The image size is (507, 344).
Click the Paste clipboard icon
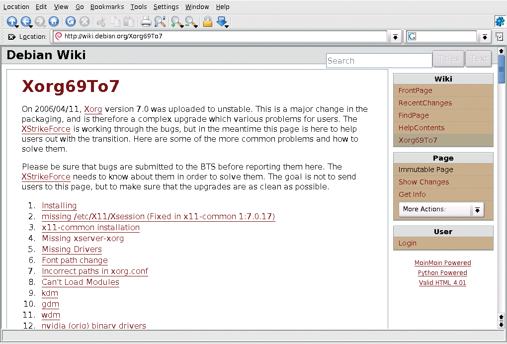pyautogui.click(x=129, y=22)
